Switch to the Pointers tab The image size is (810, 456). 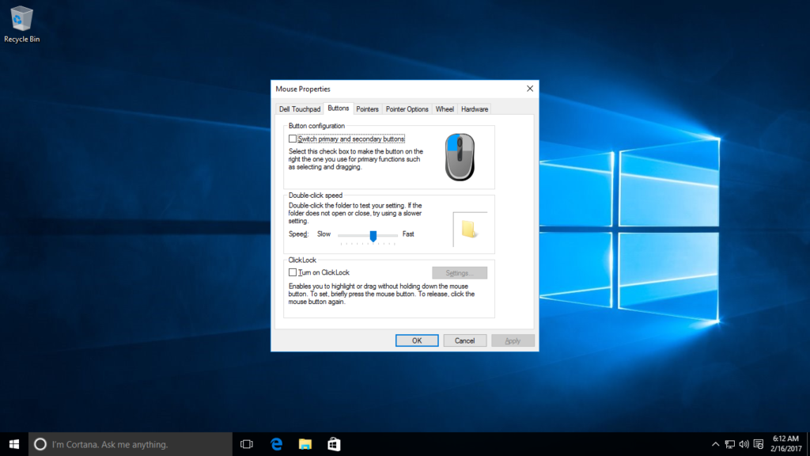pos(367,108)
